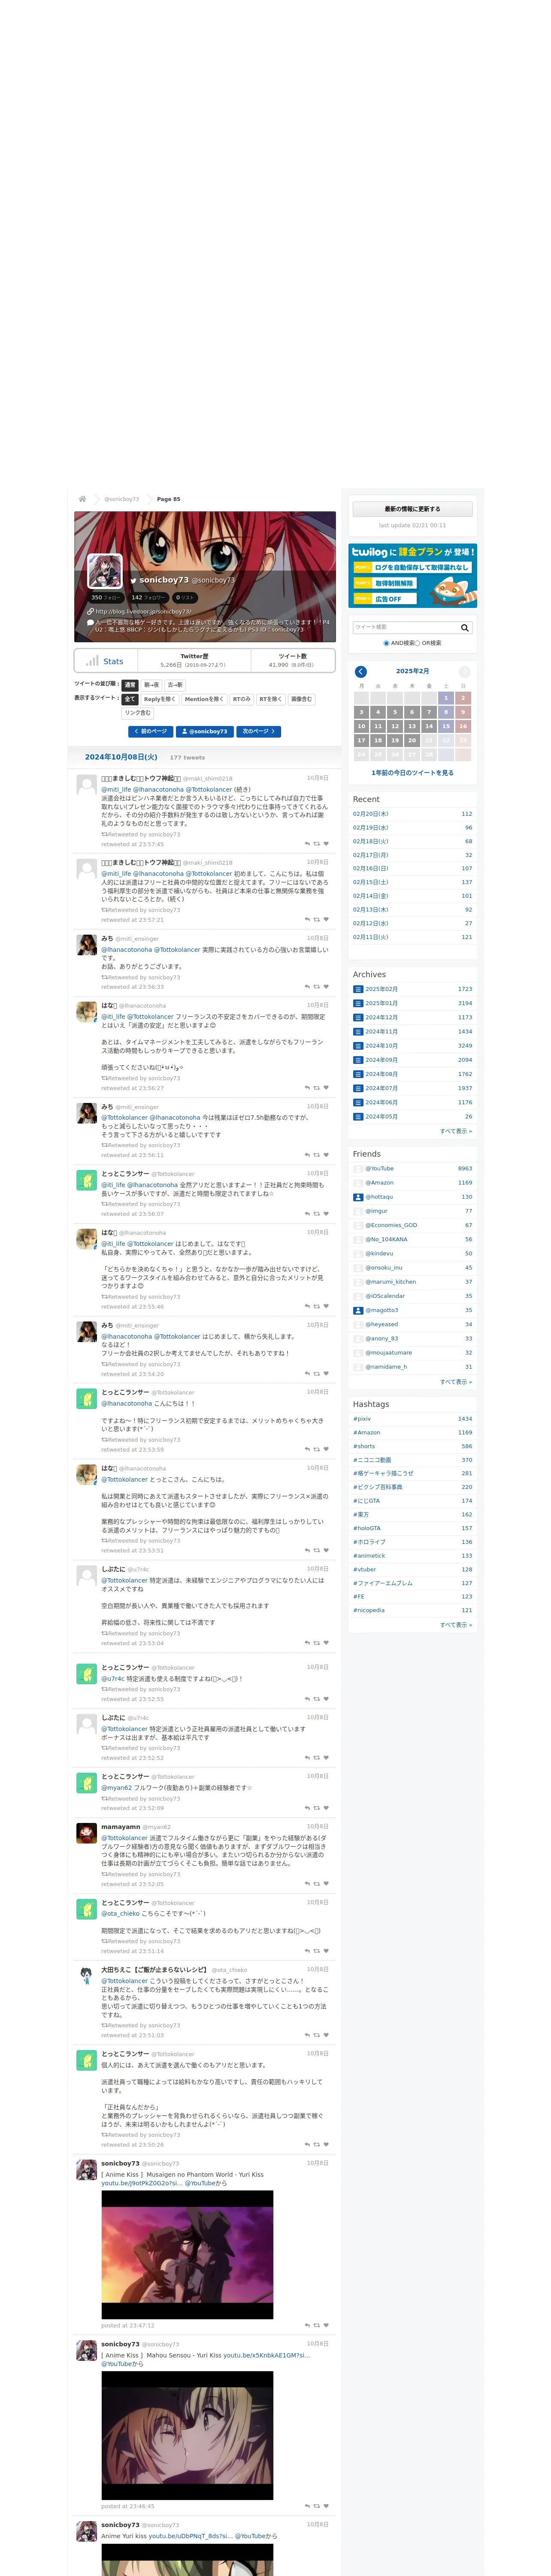The width and height of the screenshot is (551, 2576).
Task: Open the 2024年09月 archive list icon
Action: [x=358, y=1060]
